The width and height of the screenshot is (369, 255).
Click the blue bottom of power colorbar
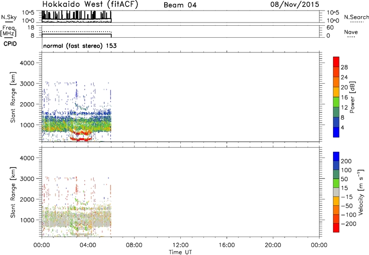(336, 132)
